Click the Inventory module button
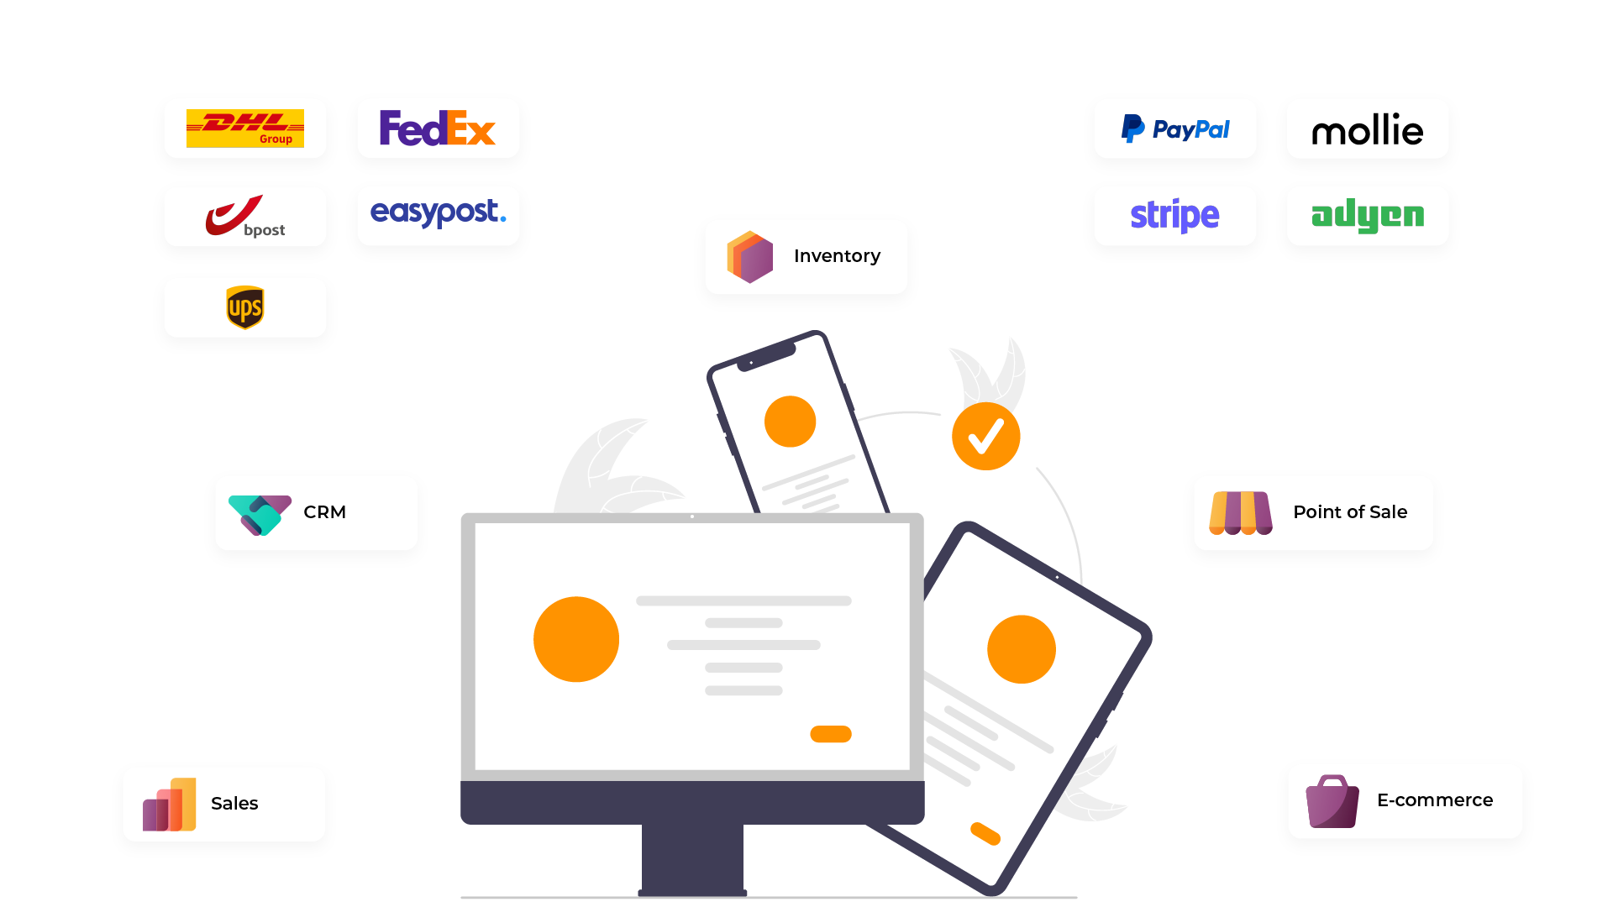Screen dimensions: 1613x907 coord(806,257)
